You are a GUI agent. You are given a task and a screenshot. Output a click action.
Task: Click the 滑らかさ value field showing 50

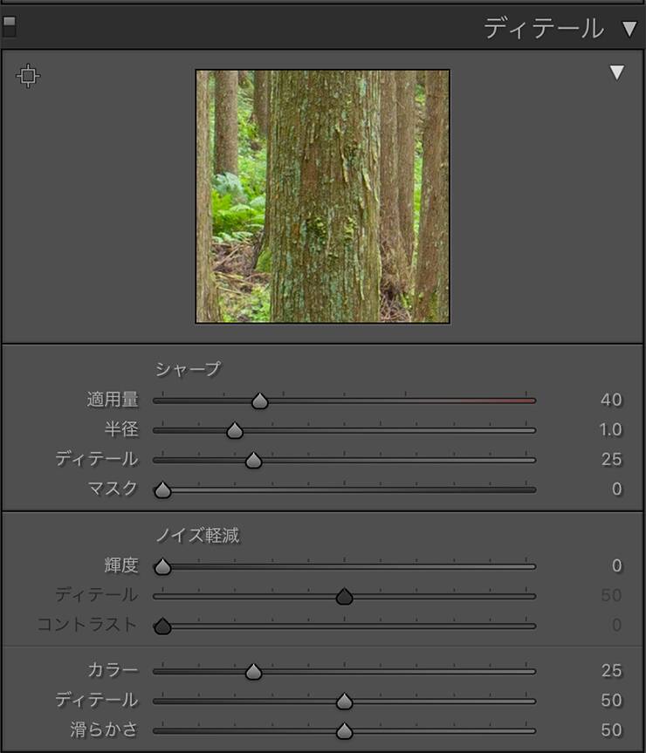pyautogui.click(x=611, y=730)
